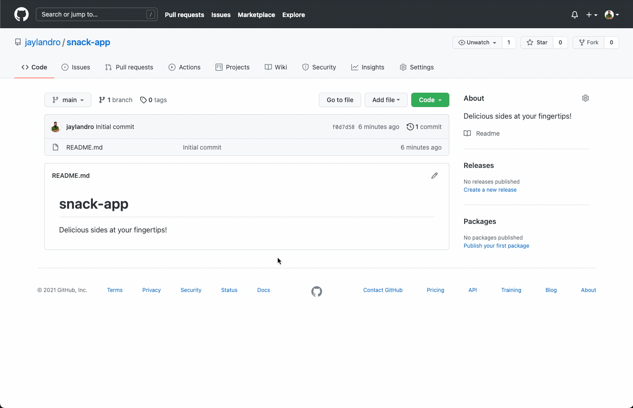This screenshot has height=408, width=633.
Task: Open the Status footer link
Action: (229, 290)
